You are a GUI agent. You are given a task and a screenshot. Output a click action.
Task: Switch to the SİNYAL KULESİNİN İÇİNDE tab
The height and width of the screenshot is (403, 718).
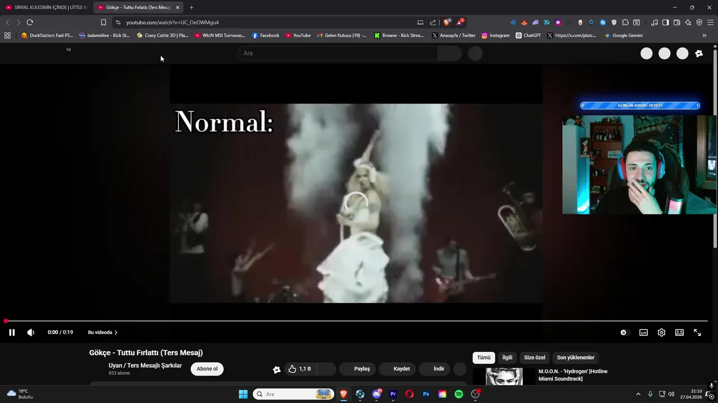(x=46, y=7)
